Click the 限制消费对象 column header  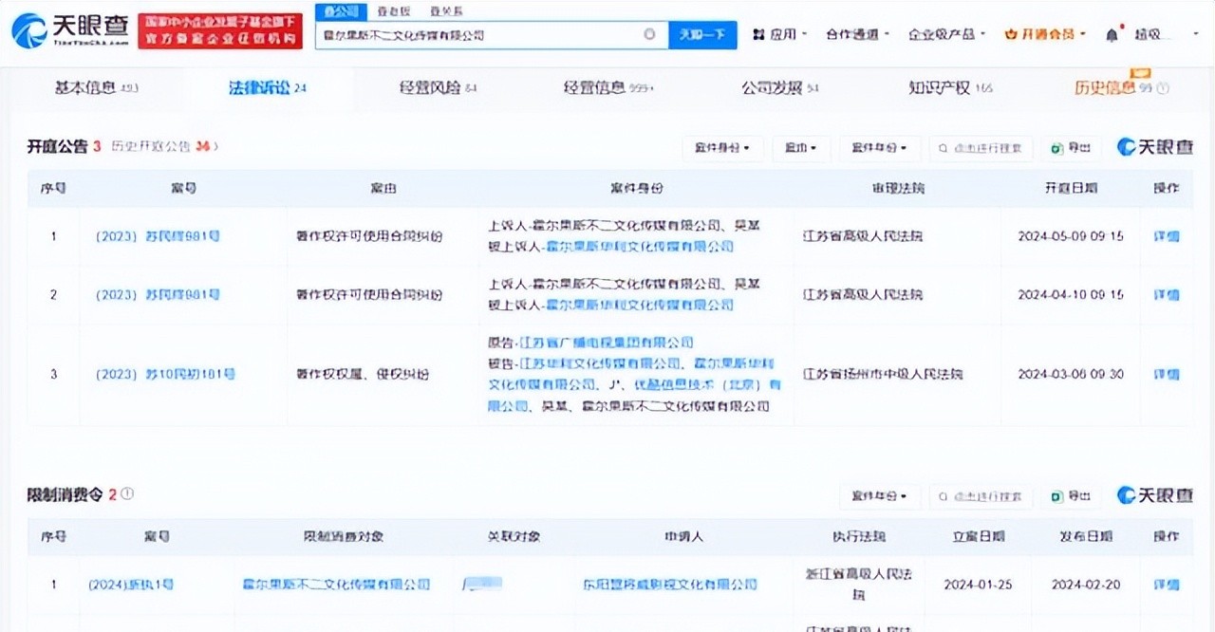pos(344,537)
